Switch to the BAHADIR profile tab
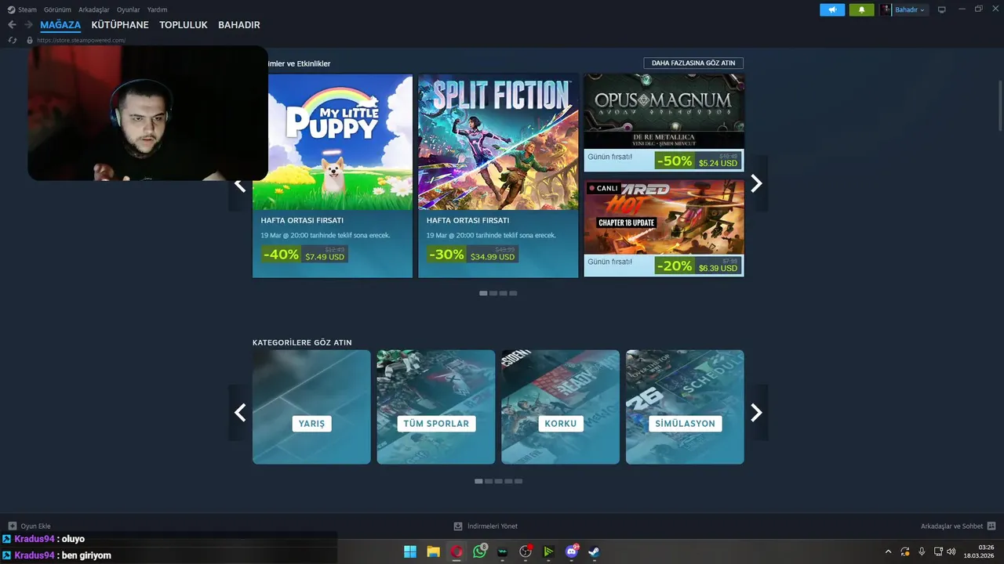This screenshot has width=1004, height=564. click(239, 25)
